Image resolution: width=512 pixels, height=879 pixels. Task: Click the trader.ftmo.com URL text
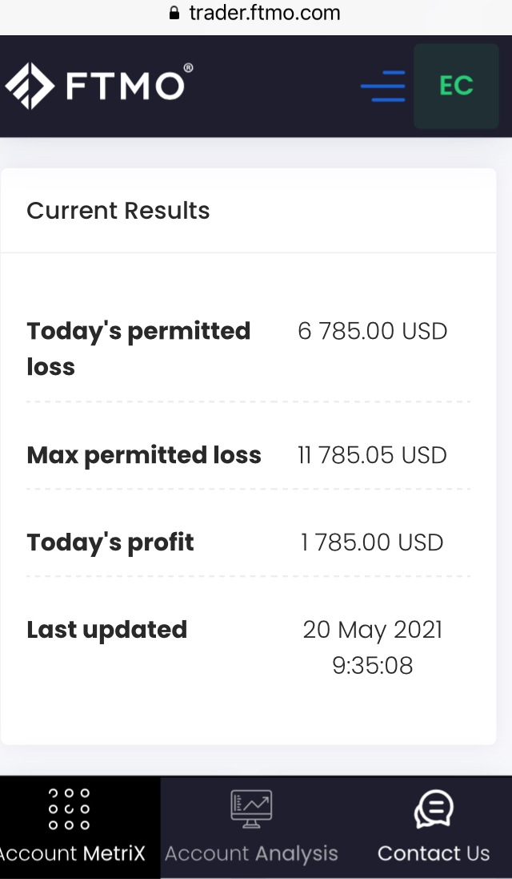[x=265, y=13]
